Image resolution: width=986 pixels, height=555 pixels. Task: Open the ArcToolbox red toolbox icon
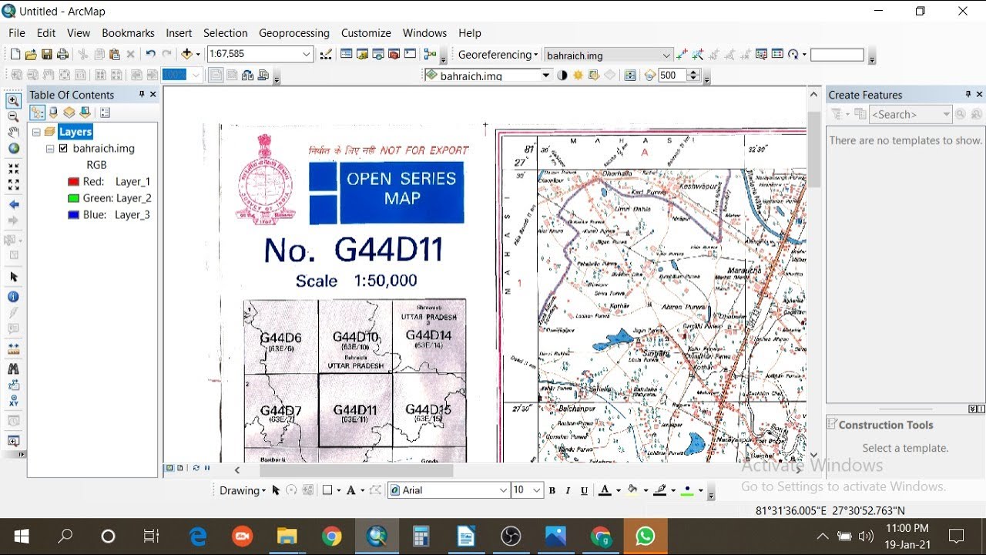(394, 54)
